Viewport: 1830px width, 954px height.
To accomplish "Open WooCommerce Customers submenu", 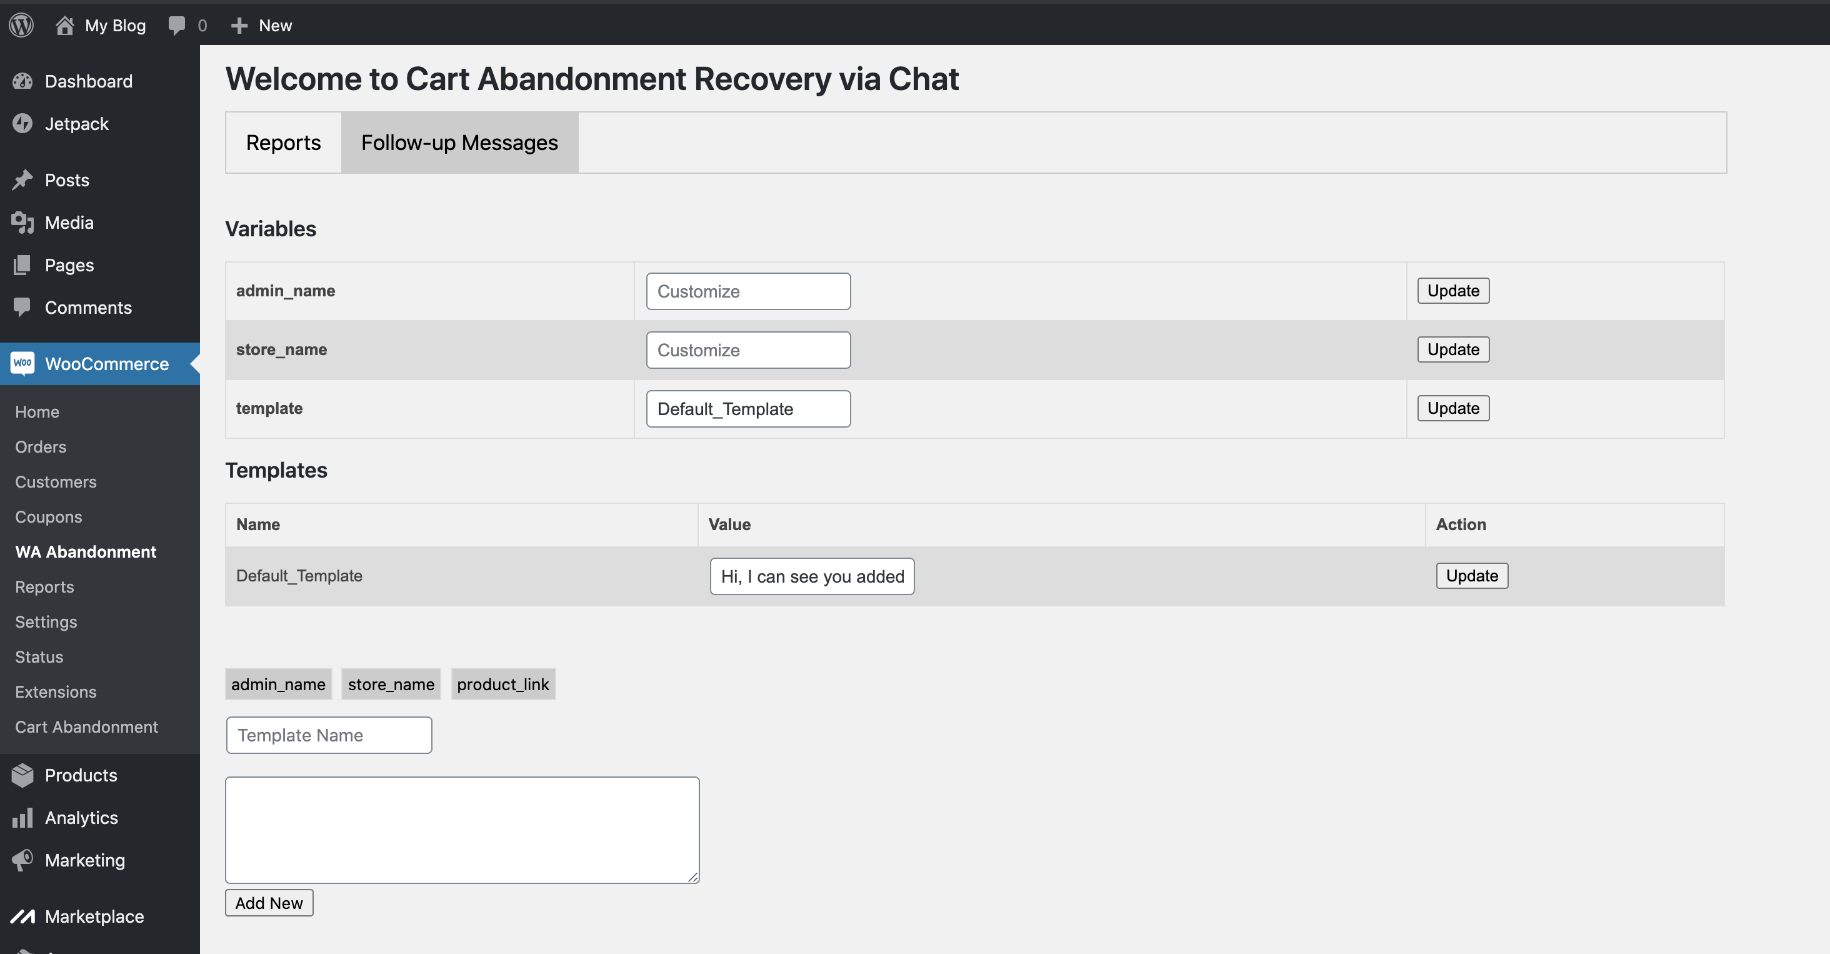I will pyautogui.click(x=56, y=481).
